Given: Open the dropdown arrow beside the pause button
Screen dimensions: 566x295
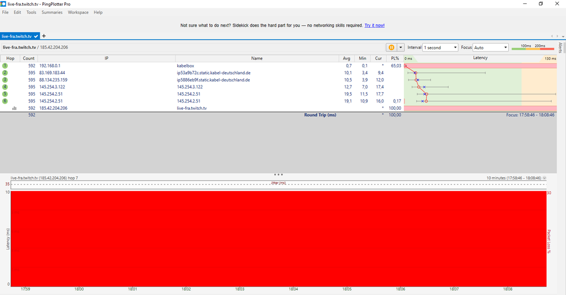Looking at the screenshot, I should [x=401, y=47].
